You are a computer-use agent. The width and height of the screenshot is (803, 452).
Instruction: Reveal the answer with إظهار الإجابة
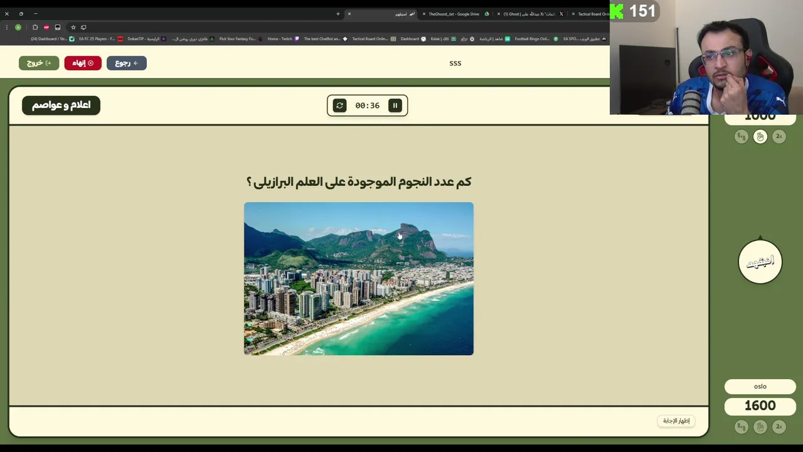676,421
